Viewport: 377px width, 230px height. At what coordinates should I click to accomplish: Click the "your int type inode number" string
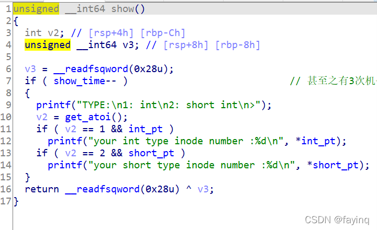(x=186, y=141)
